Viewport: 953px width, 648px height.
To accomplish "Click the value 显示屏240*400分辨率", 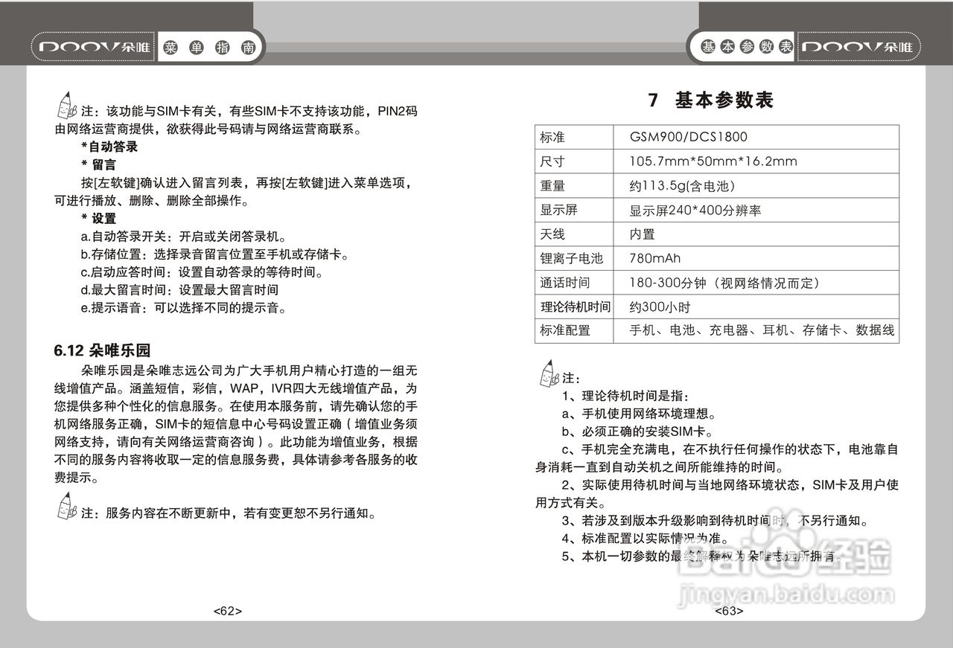I will tap(695, 211).
